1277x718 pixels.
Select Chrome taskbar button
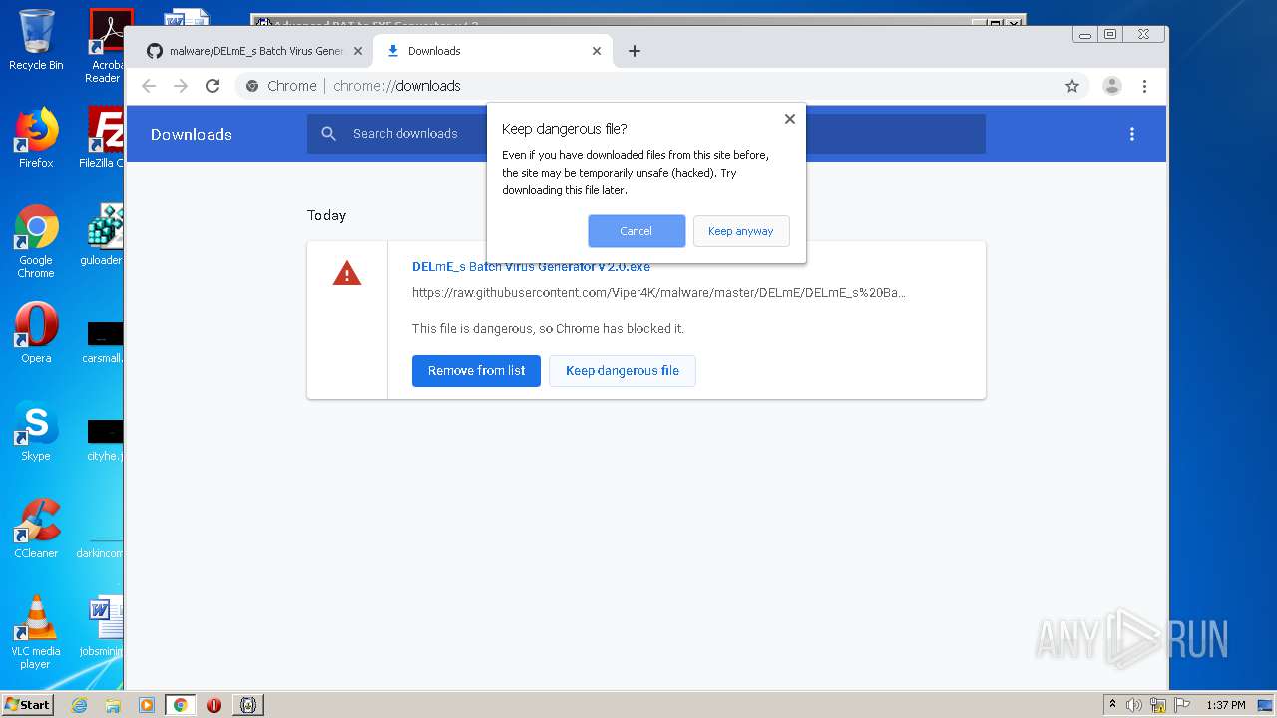point(180,705)
